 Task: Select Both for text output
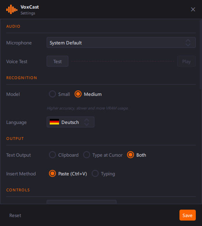tap(136, 155)
